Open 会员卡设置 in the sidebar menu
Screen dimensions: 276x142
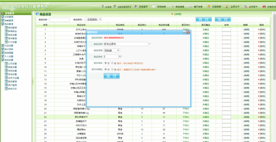(x=13, y=78)
